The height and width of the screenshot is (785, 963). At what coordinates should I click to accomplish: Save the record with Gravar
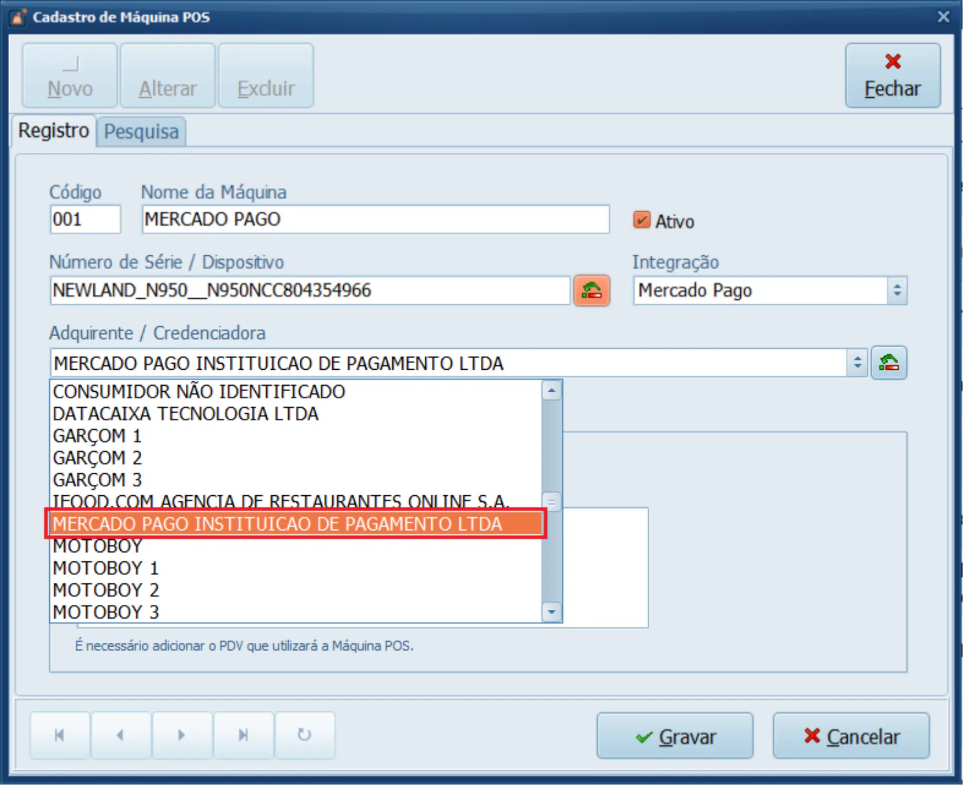675,736
